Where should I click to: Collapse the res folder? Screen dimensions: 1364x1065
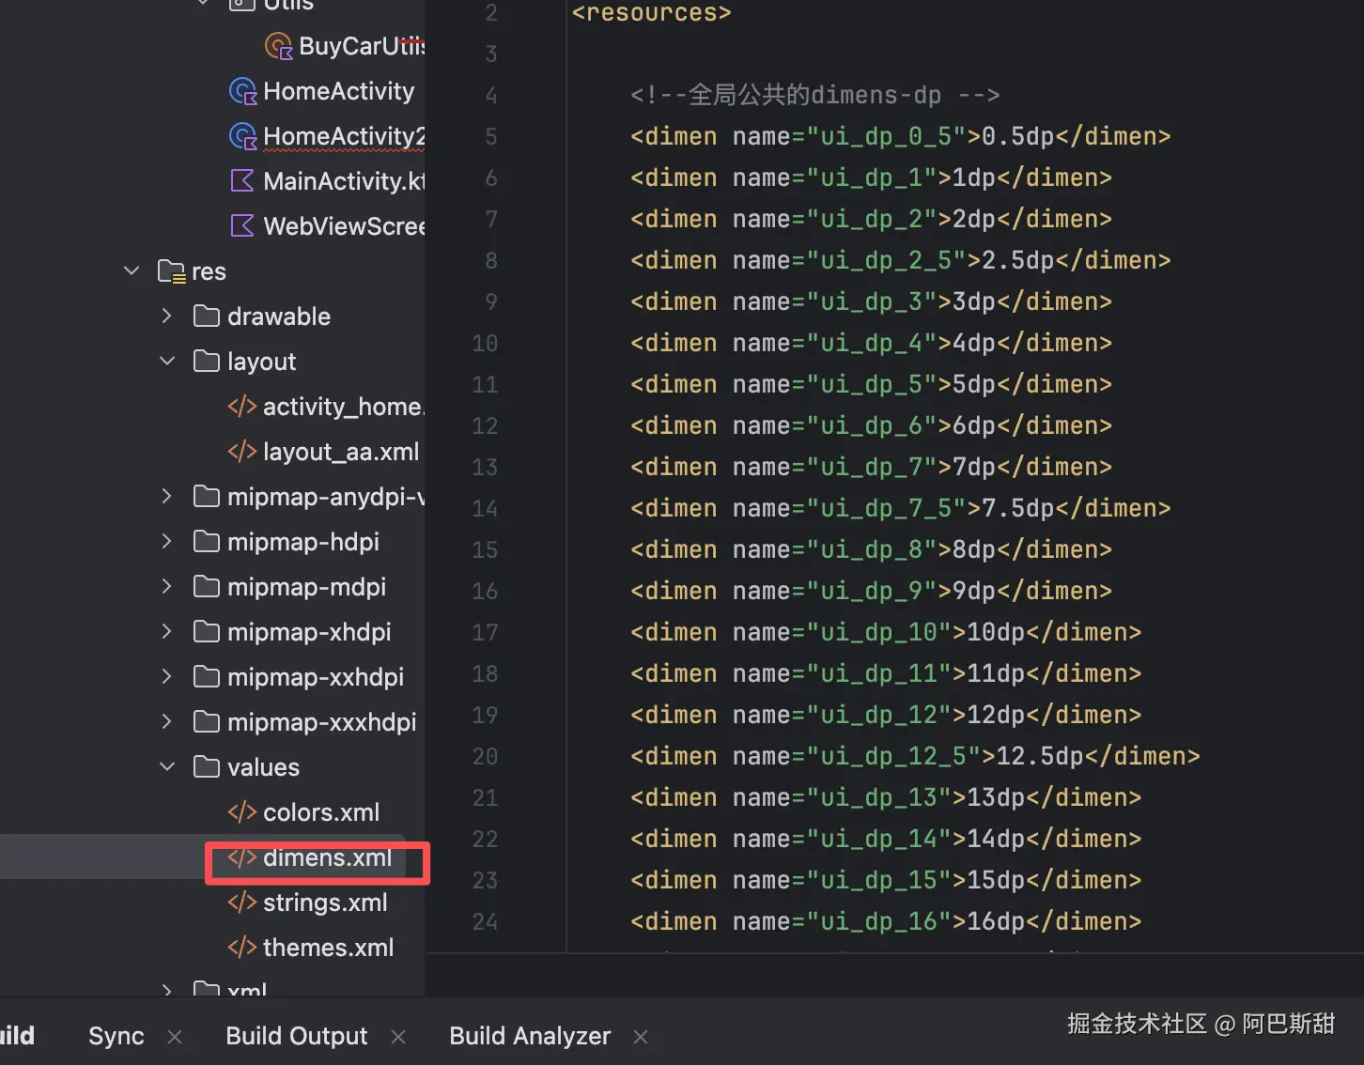coord(132,271)
